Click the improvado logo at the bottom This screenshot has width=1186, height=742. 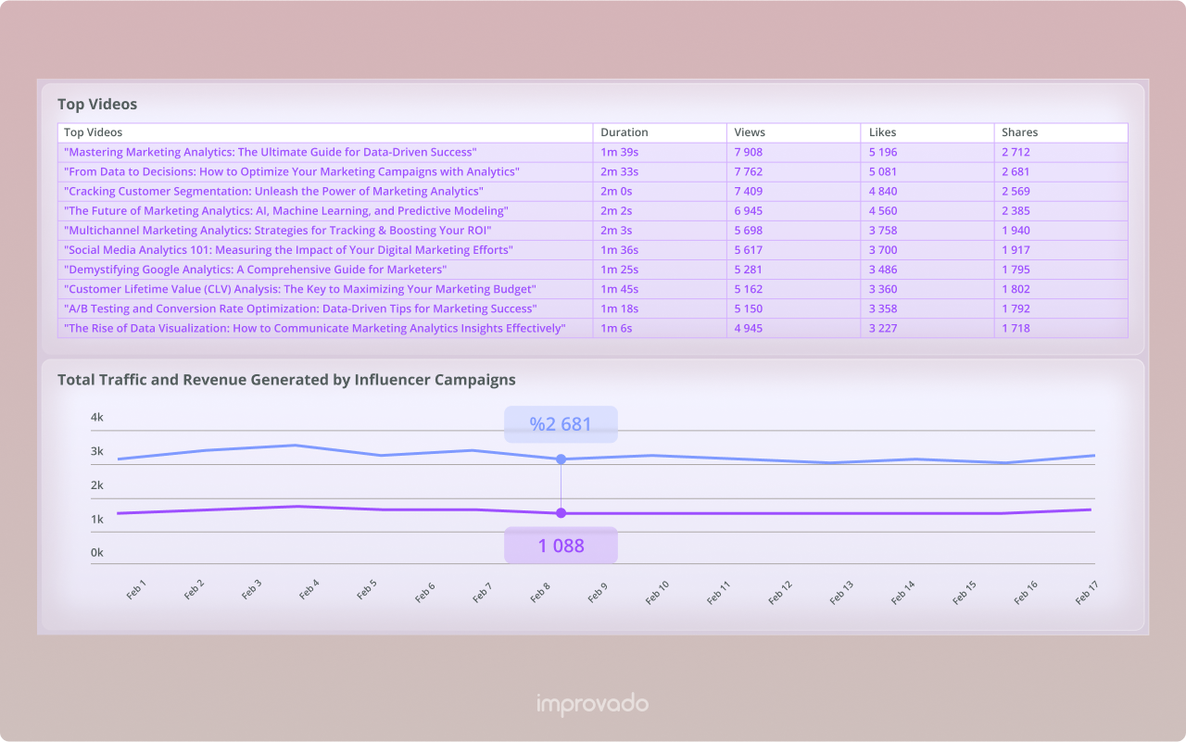pyautogui.click(x=593, y=704)
